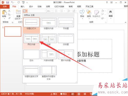This screenshot has width=128, height=96.
Task: Click the Redo icon in quick access toolbar
Action: tap(18, 2)
